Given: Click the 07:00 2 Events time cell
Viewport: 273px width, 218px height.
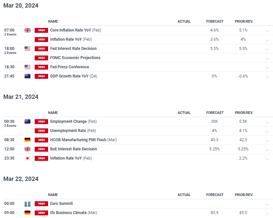Looking at the screenshot, I should [10, 32].
